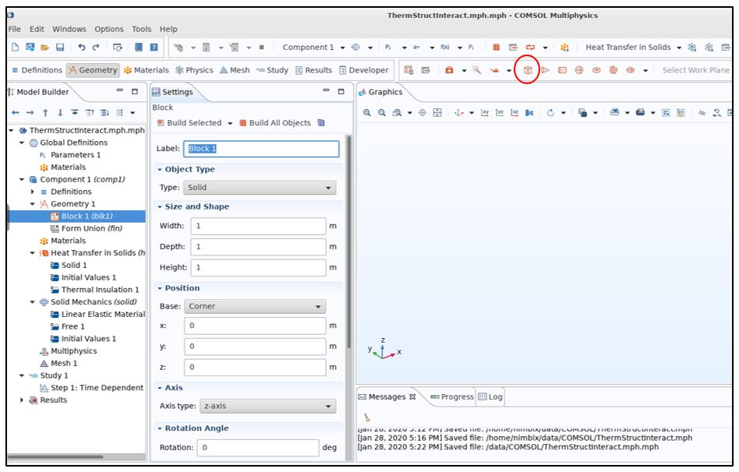Open the Definitions ribbon tab
The height and width of the screenshot is (472, 739).
point(37,70)
